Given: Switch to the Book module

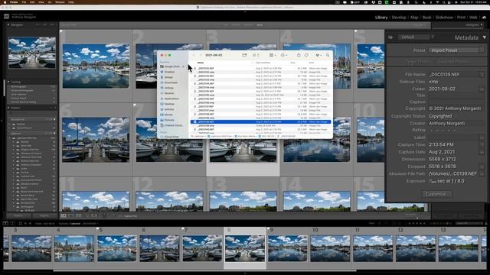Looking at the screenshot, I should [x=426, y=18].
